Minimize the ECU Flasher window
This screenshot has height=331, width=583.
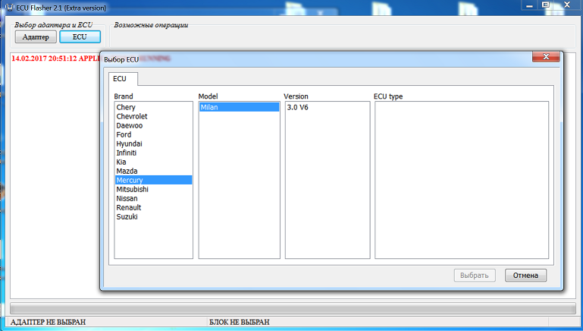tap(529, 5)
